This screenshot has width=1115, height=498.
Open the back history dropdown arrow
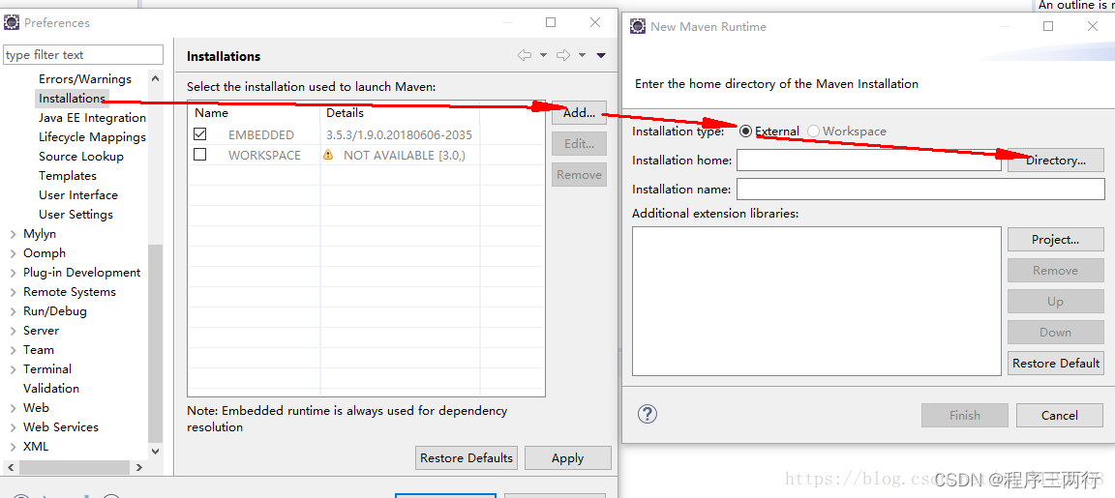point(543,55)
